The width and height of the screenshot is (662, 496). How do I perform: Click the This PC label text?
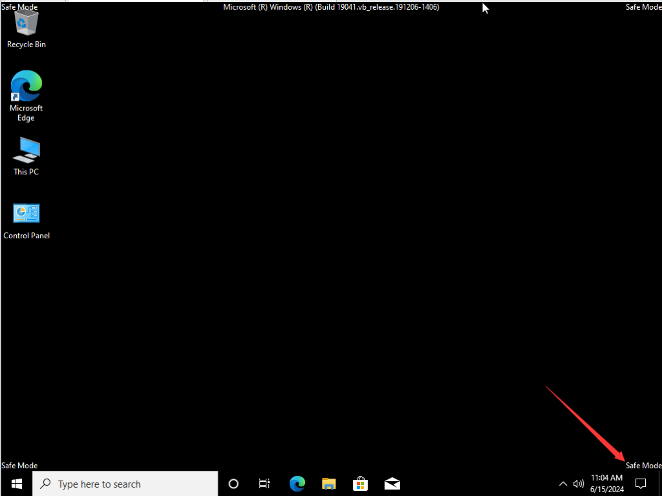[26, 172]
